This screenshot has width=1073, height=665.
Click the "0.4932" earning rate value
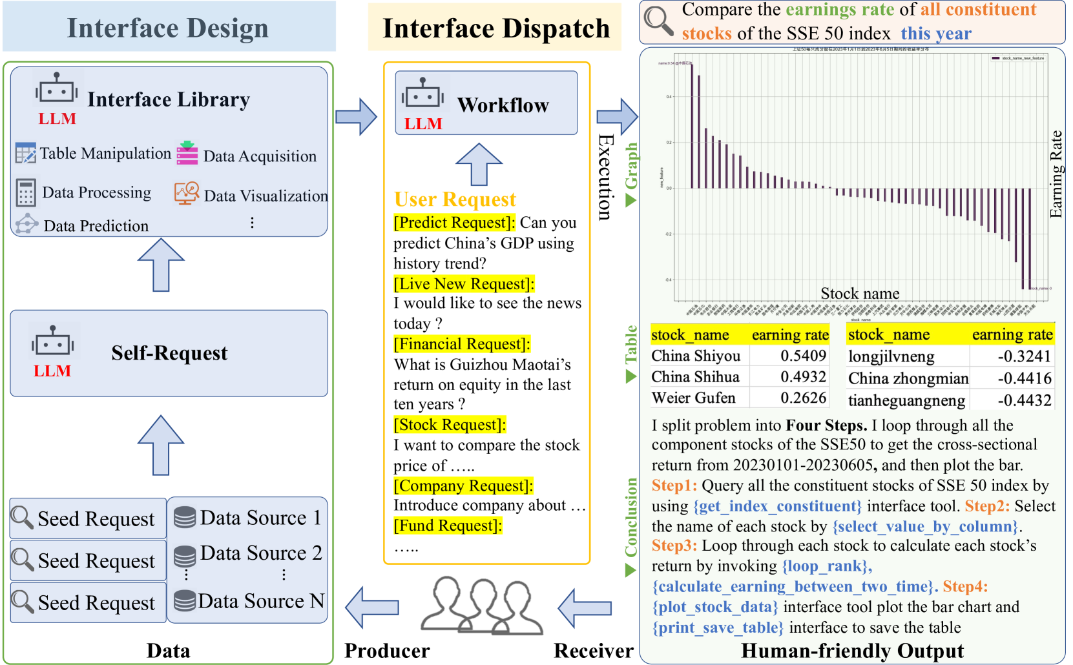(803, 376)
